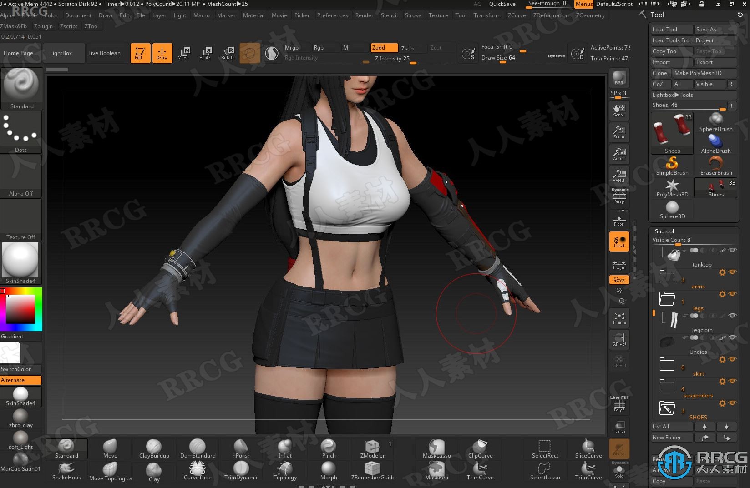
Task: Toggle Draw mode button
Action: coord(162,53)
